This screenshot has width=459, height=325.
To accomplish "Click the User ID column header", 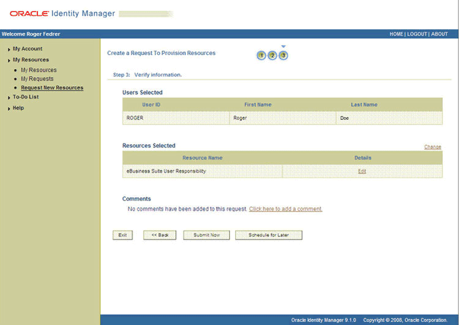I will coord(151,104).
